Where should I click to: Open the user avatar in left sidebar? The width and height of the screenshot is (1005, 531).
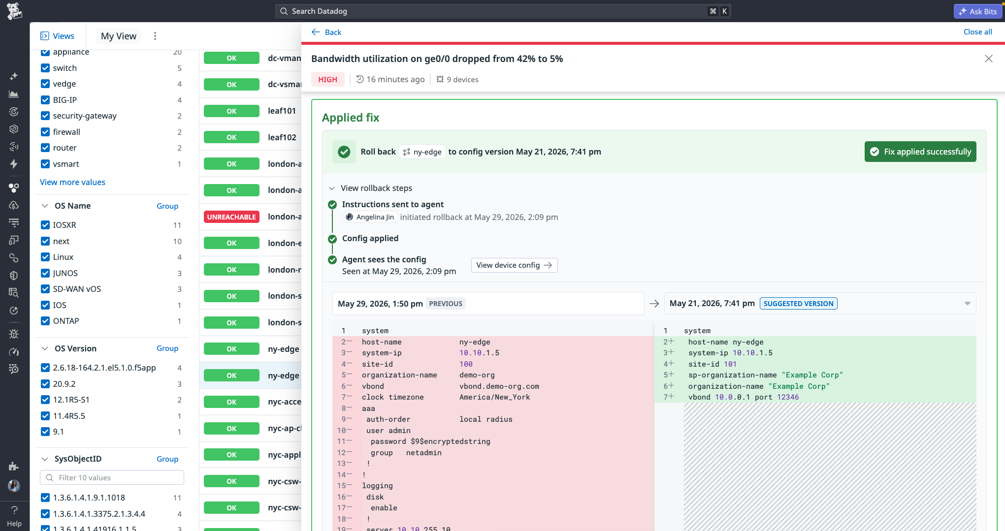[x=14, y=486]
